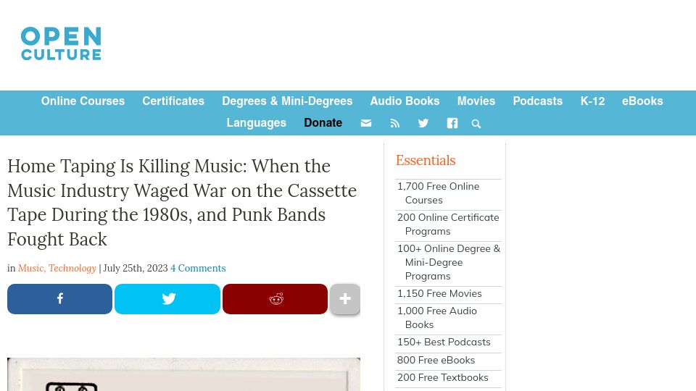Share article with Twitter share button

tap(167, 299)
